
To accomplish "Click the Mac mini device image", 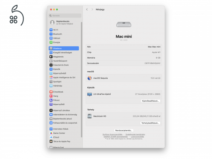I will pos(124,24).
